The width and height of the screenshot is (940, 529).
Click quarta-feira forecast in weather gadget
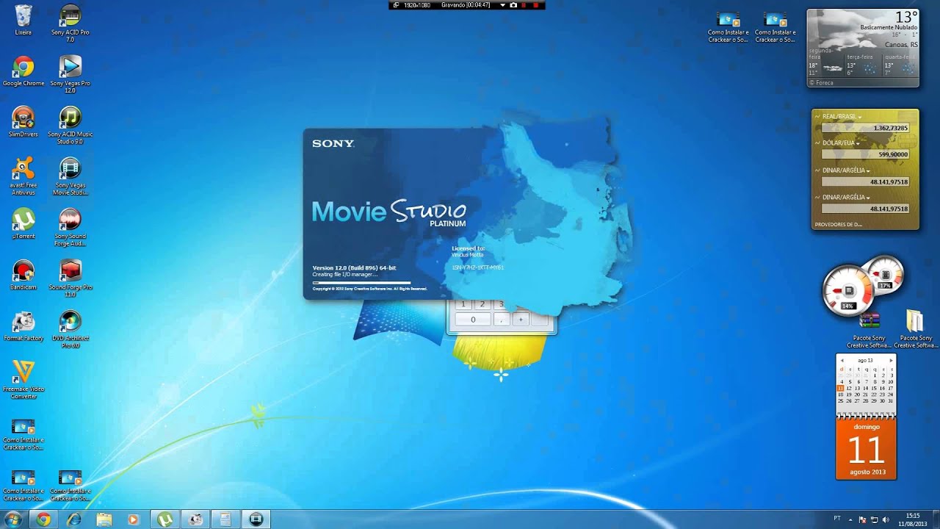point(900,65)
